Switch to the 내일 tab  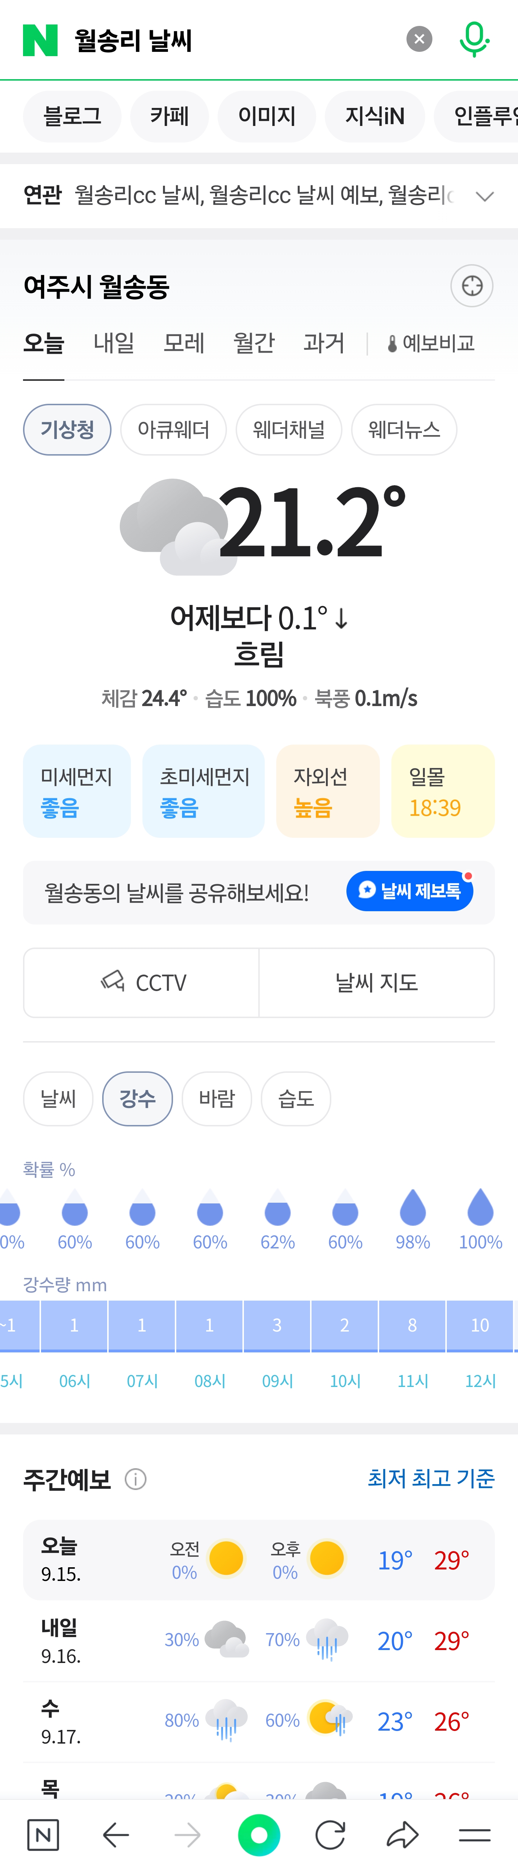tap(114, 343)
